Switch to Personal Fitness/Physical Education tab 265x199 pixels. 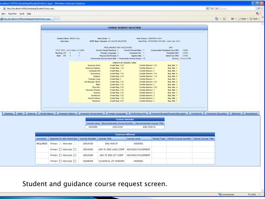(x=168, y=114)
